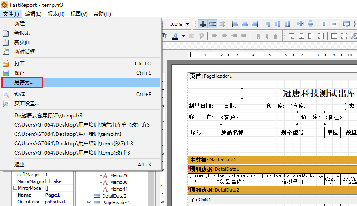
Task: Select 预览 menu entry
Action: pyautogui.click(x=81, y=94)
